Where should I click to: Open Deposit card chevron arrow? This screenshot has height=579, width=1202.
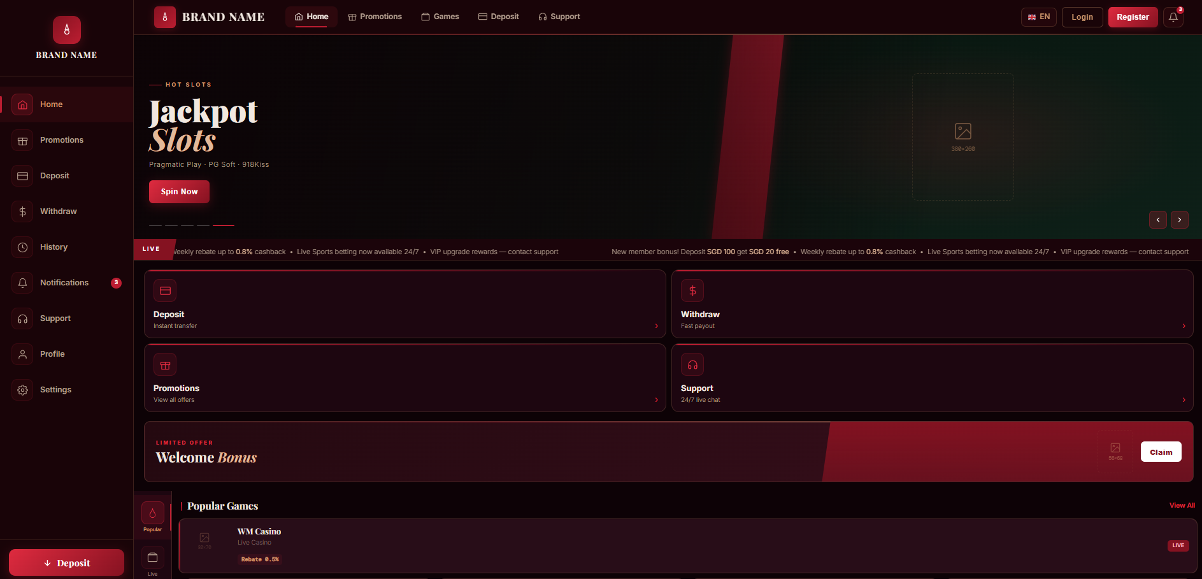(x=657, y=326)
